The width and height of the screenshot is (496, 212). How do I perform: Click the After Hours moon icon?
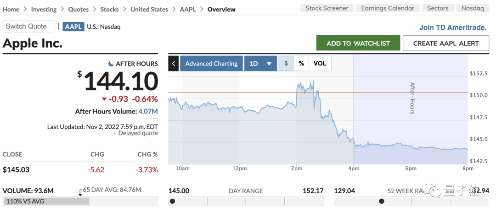click(111, 64)
